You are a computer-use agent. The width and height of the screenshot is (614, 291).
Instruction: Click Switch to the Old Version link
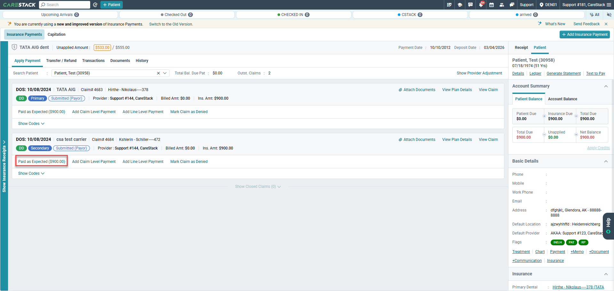click(x=171, y=24)
